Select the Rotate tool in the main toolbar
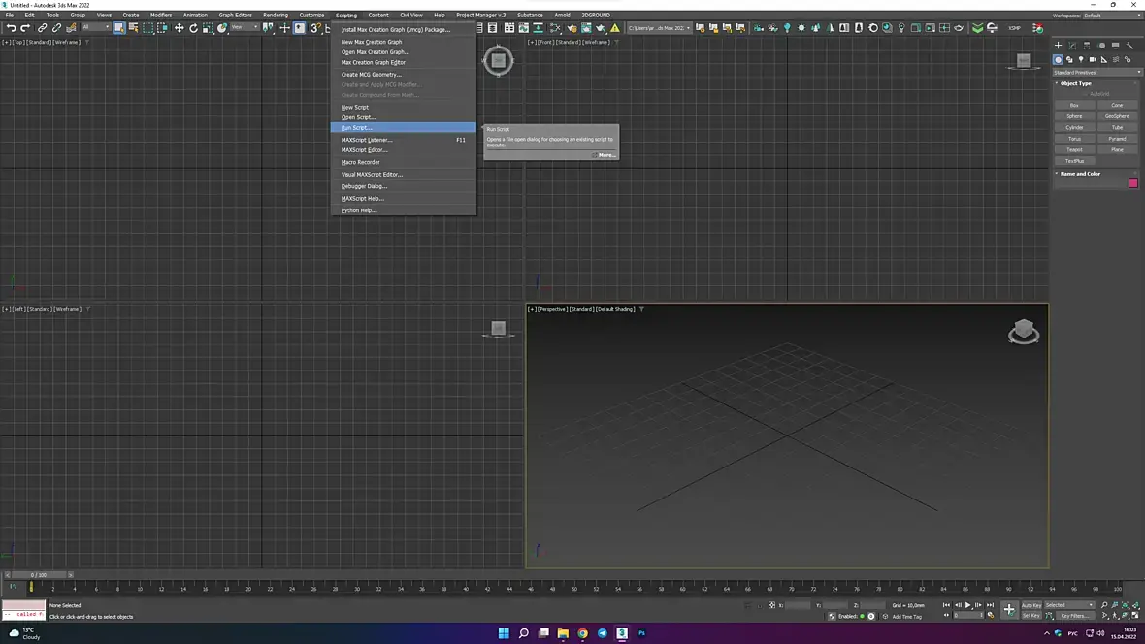This screenshot has height=644, width=1145. (193, 28)
